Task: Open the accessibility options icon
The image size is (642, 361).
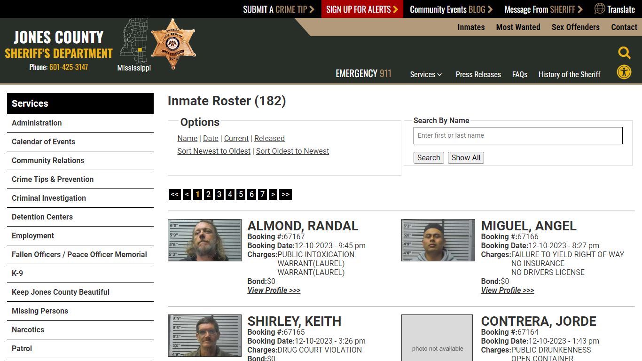Action: tap(624, 72)
